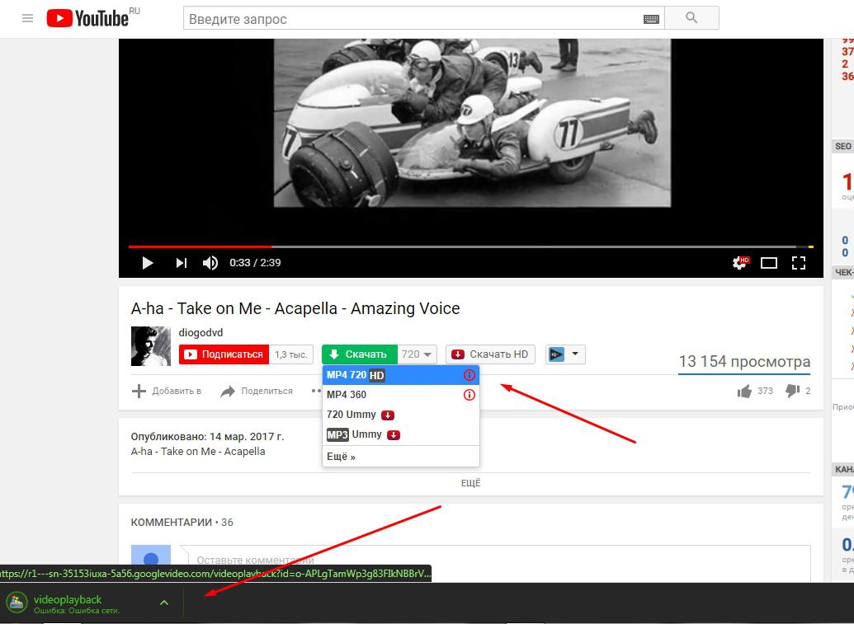Seek on the red video progress bar
This screenshot has height=624, width=854.
coord(470,247)
